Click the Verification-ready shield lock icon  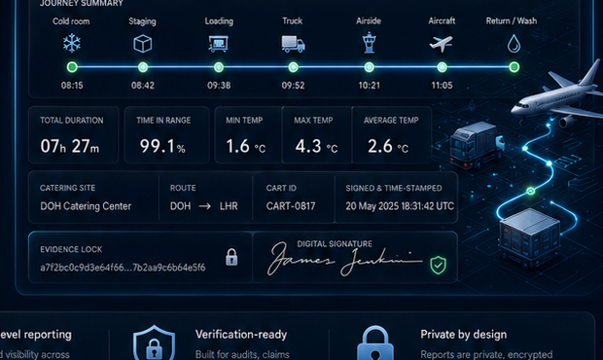(x=155, y=342)
